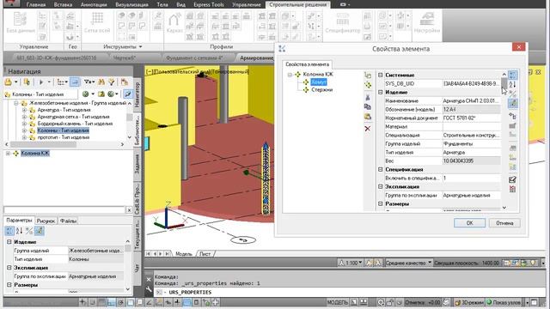This screenshot has height=309, width=550.
Task: Open the Настройки ribbon tool
Action: click(427, 22)
